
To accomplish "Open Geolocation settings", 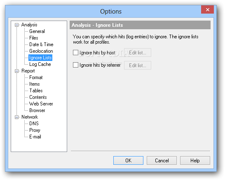I will coord(41,51).
